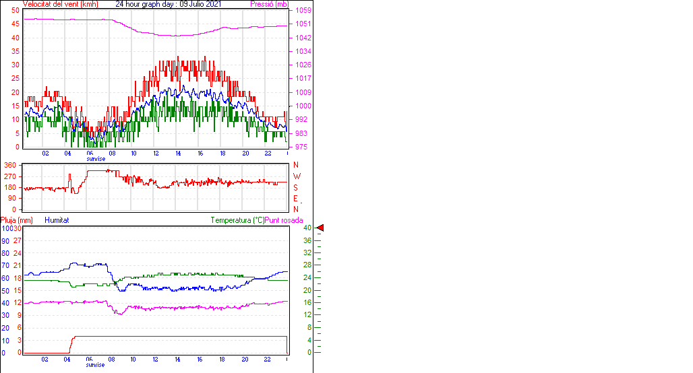Click the blue "Humitat" legend label
Image resolution: width=693 pixels, height=373 pixels.
pos(57,220)
